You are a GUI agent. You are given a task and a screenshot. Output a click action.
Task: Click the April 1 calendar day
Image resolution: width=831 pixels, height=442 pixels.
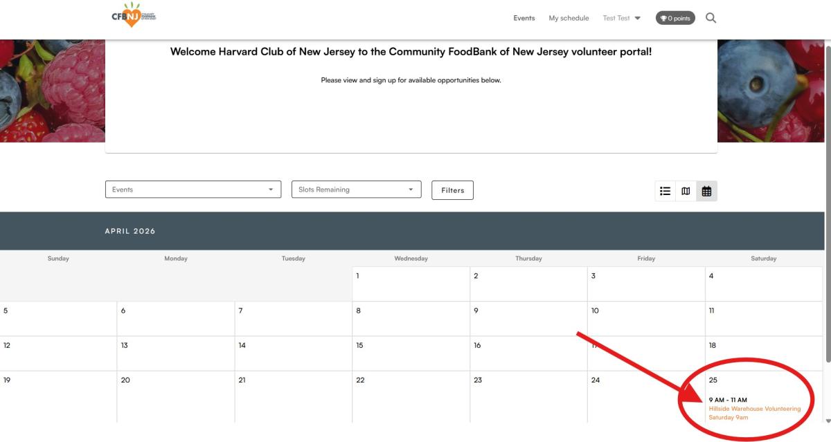coord(411,284)
